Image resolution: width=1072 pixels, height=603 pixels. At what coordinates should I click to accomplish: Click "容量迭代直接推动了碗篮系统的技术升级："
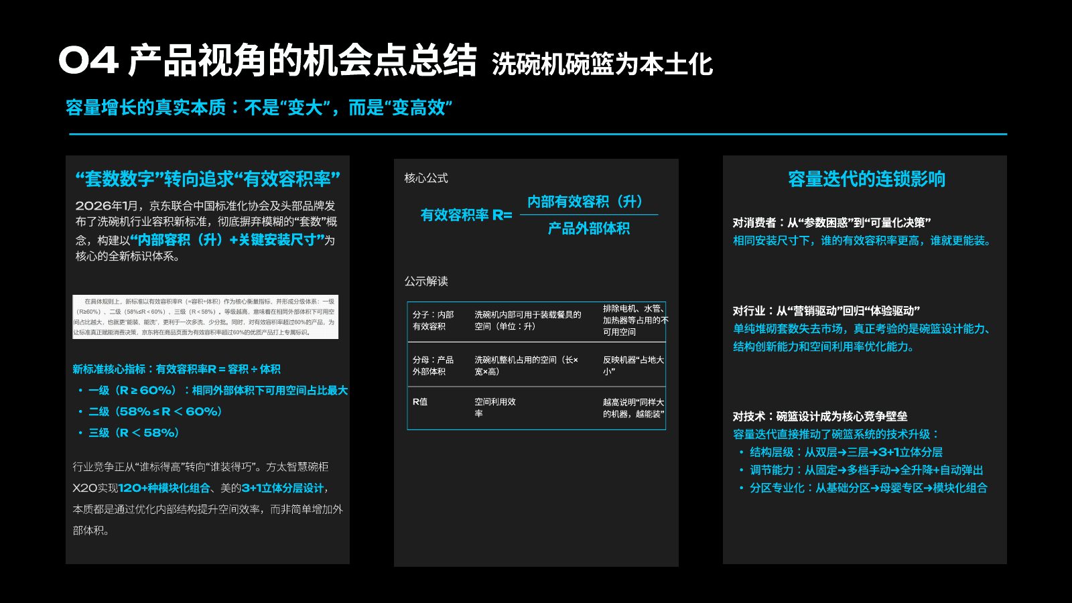click(837, 434)
